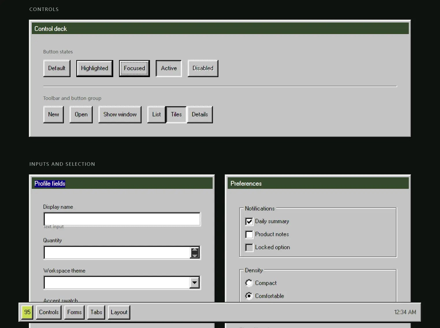Select the Comfortable density radio button
Viewport: 440px width, 328px height.
click(x=249, y=296)
